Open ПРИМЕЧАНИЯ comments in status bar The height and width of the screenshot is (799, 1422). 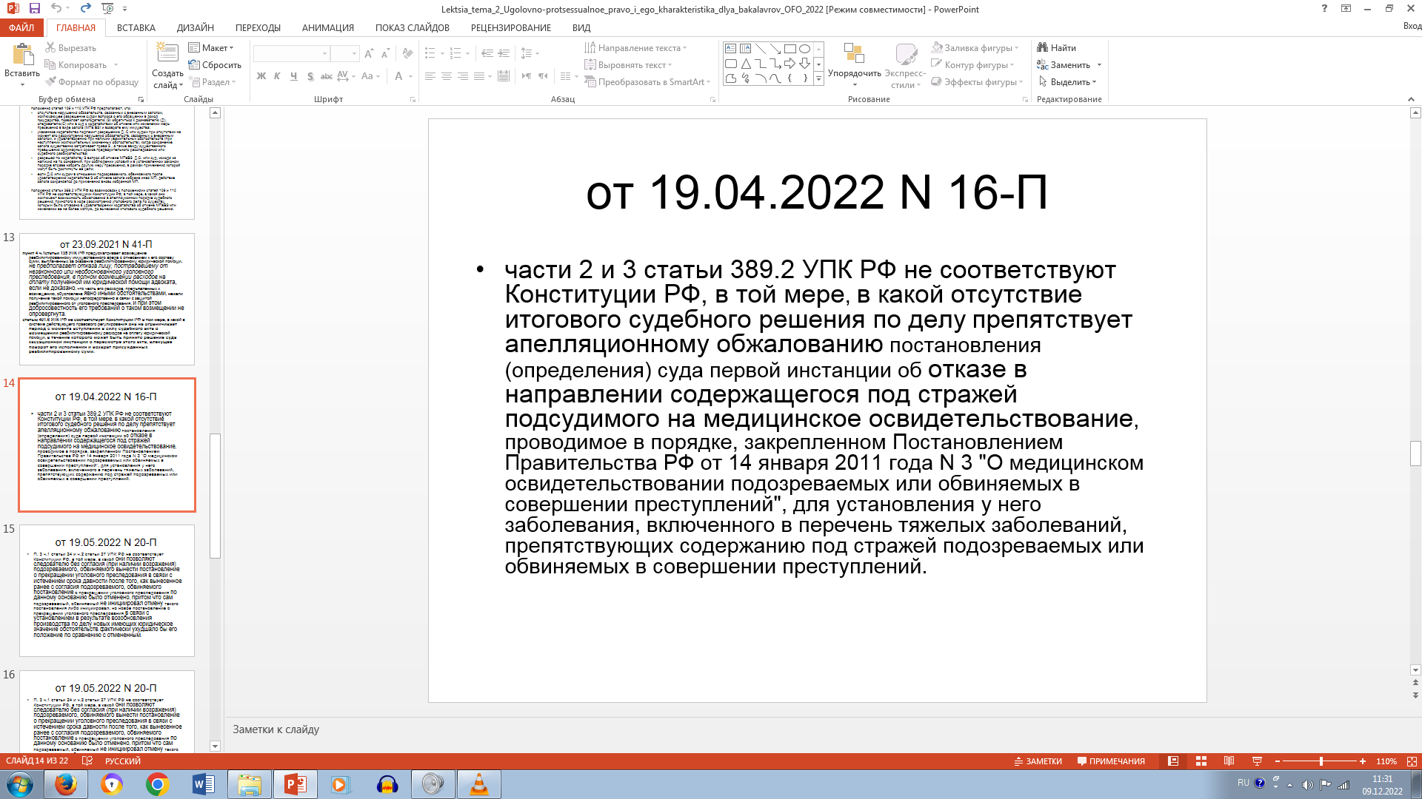(x=1111, y=761)
